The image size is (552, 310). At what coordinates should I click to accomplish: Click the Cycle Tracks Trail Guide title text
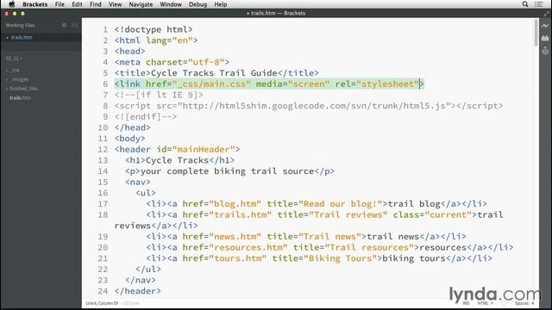[214, 73]
